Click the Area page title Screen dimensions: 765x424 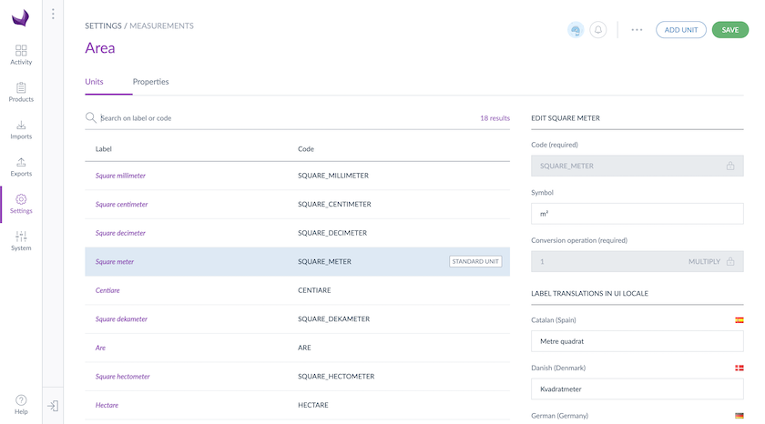tap(100, 47)
